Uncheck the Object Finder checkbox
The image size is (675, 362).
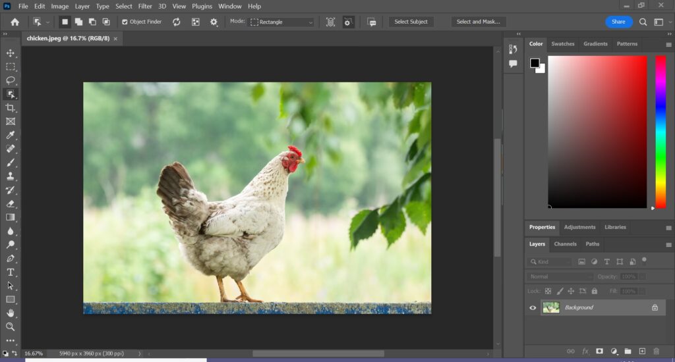click(x=125, y=22)
